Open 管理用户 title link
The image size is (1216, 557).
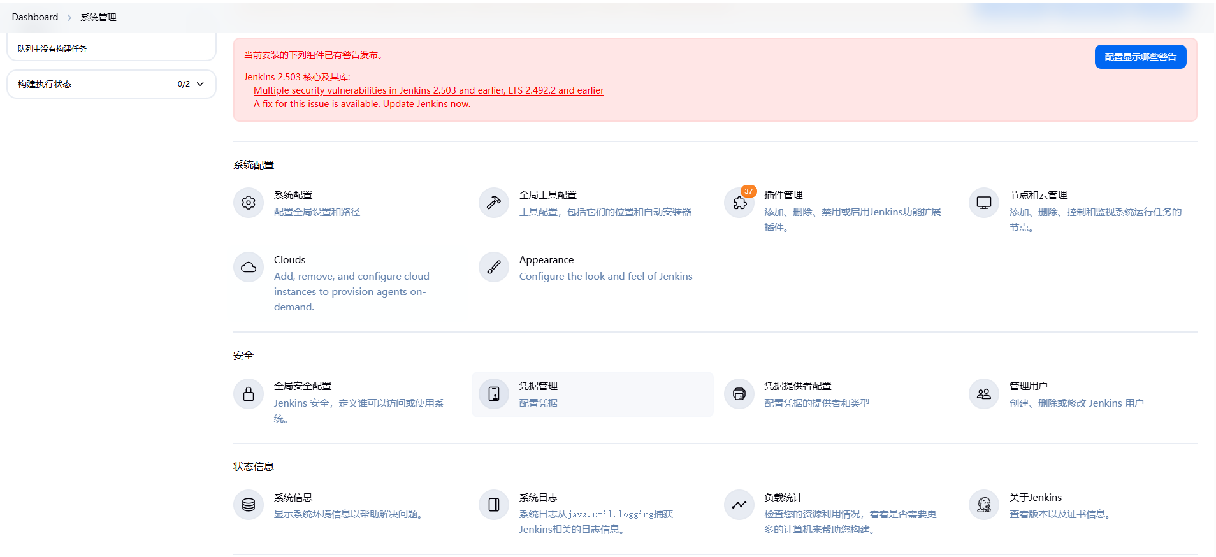pos(1029,386)
